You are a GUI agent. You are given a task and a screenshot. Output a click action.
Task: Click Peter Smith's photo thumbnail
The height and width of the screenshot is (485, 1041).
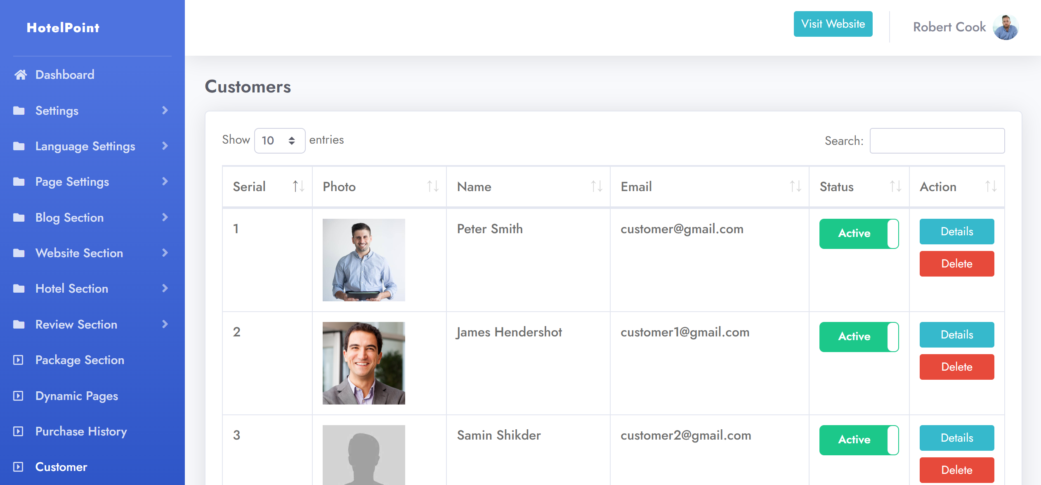click(x=364, y=260)
